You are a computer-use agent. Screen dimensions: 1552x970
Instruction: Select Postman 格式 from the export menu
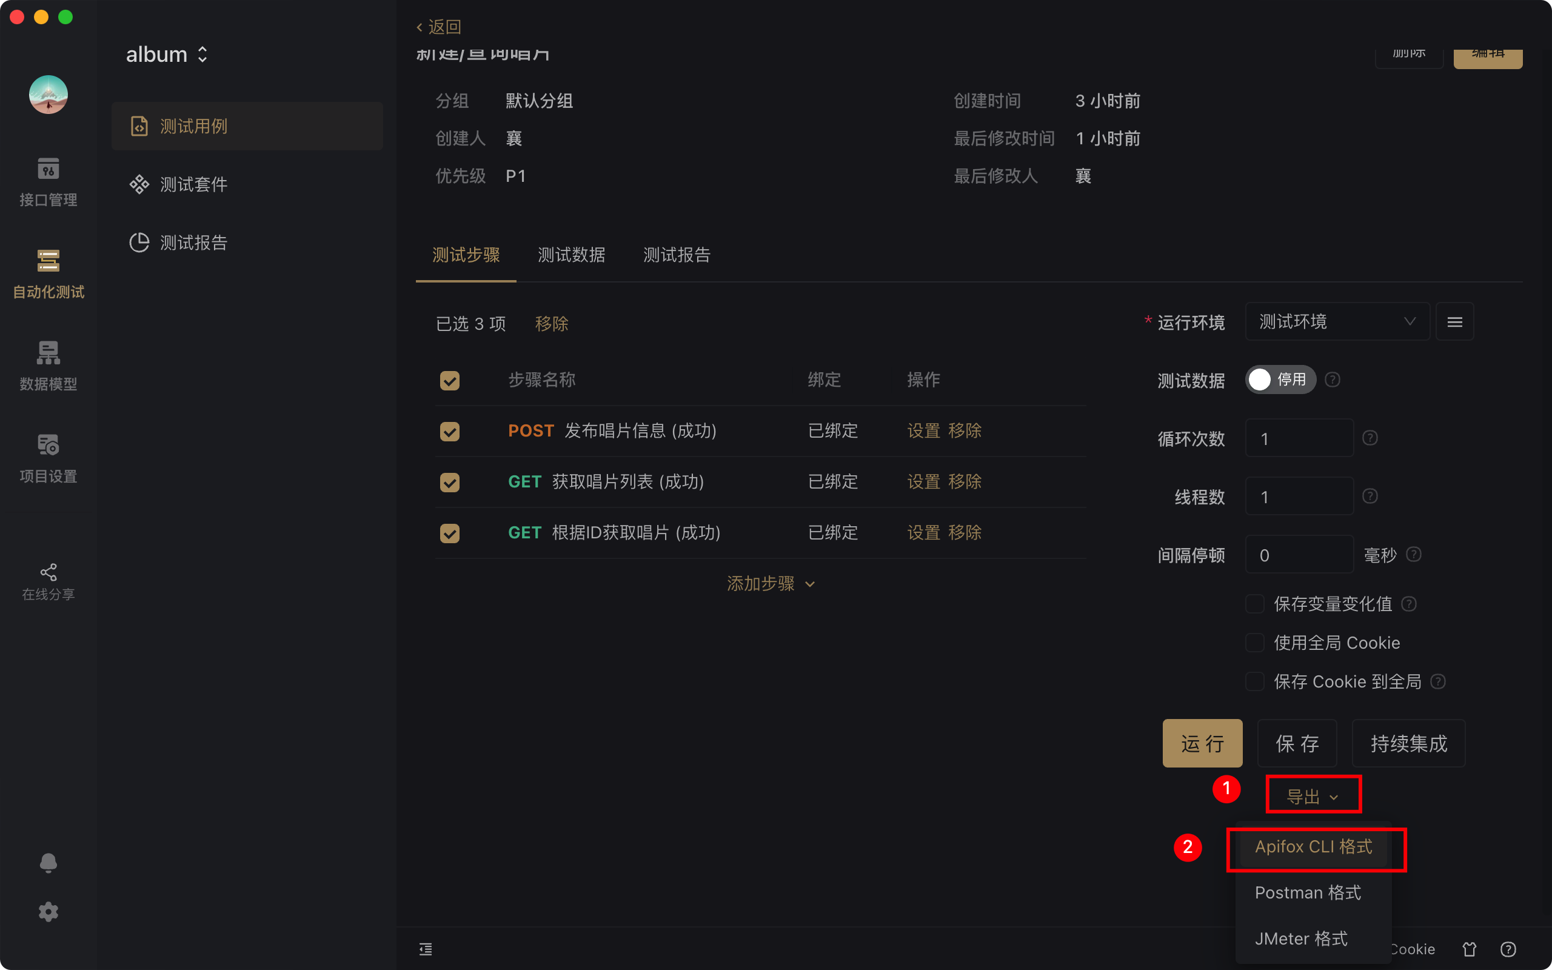click(x=1307, y=892)
